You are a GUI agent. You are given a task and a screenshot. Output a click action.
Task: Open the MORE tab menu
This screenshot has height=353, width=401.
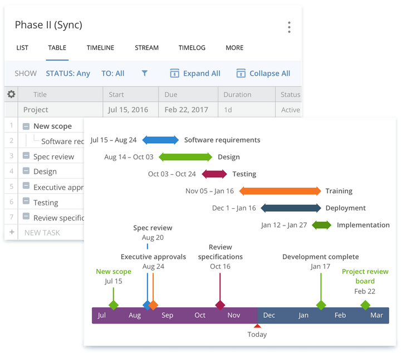pos(234,48)
